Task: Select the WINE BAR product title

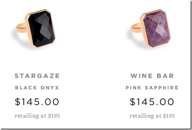Action: [152, 76]
